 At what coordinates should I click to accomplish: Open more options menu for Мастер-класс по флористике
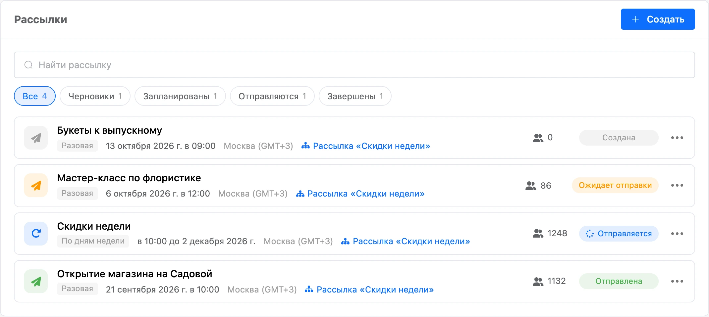677,185
